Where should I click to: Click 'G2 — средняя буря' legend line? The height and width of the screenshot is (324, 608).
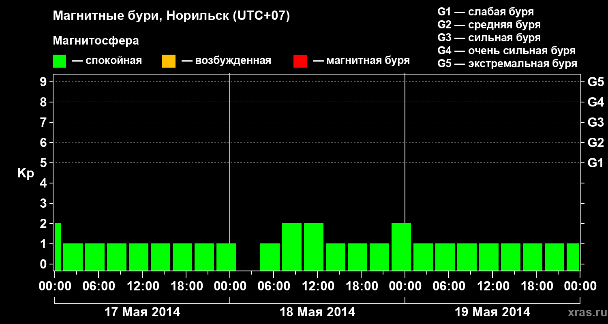pyautogui.click(x=489, y=24)
